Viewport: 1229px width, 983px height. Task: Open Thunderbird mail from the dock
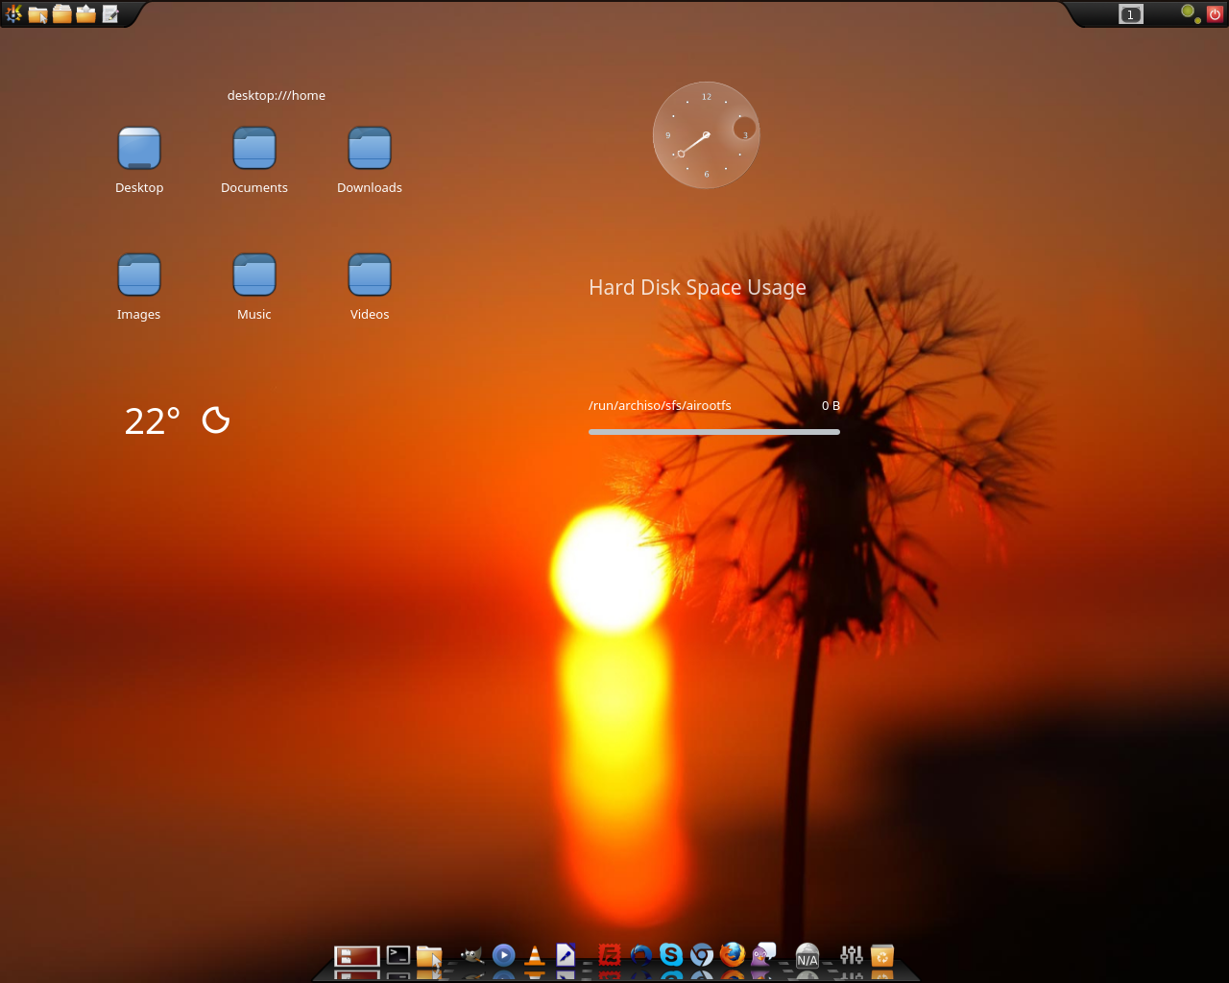(x=640, y=955)
